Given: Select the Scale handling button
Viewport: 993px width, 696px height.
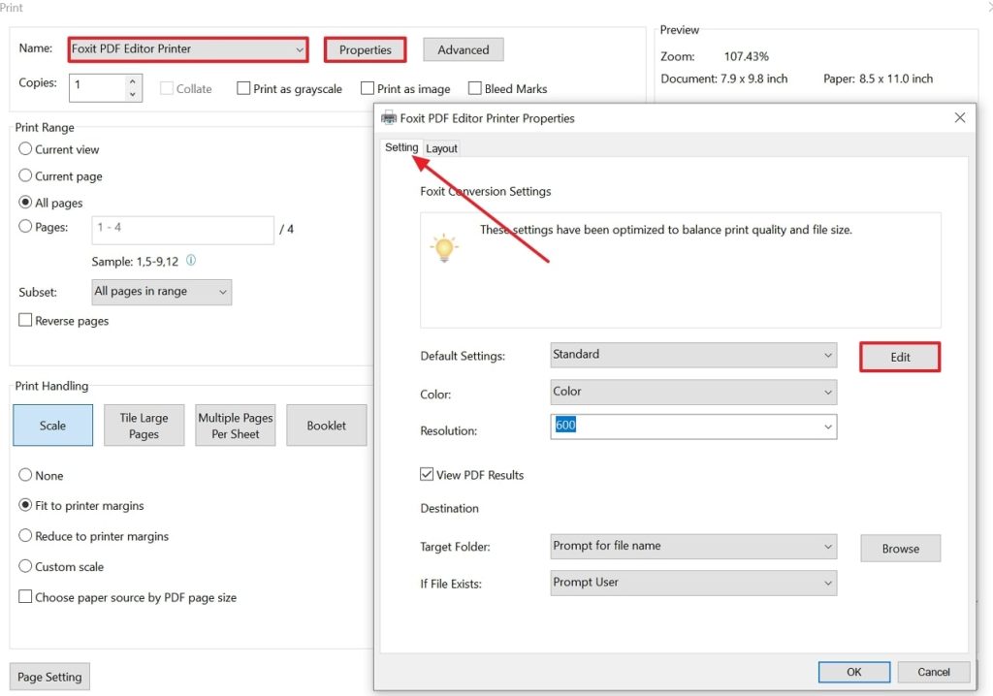Looking at the screenshot, I should [52, 426].
